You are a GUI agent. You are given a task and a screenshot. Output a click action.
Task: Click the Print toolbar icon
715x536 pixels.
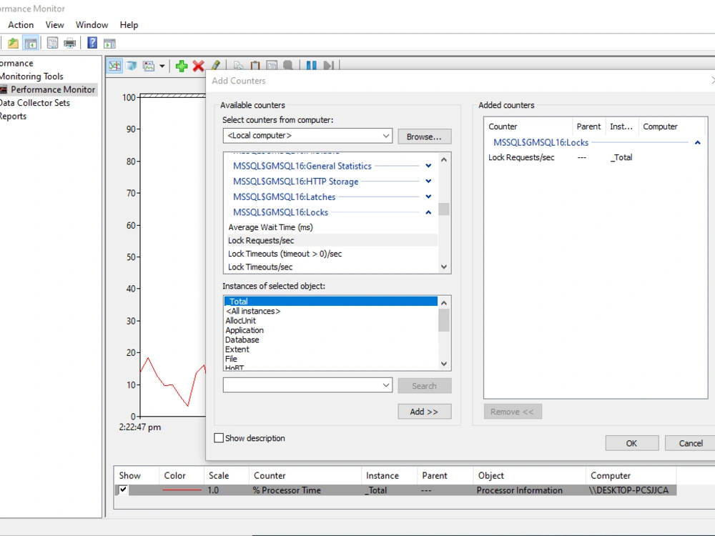[x=70, y=44]
